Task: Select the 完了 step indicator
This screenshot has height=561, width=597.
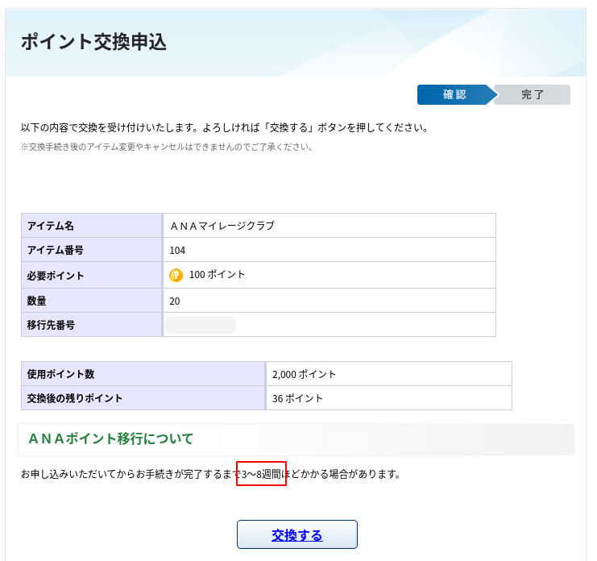Action: [533, 94]
